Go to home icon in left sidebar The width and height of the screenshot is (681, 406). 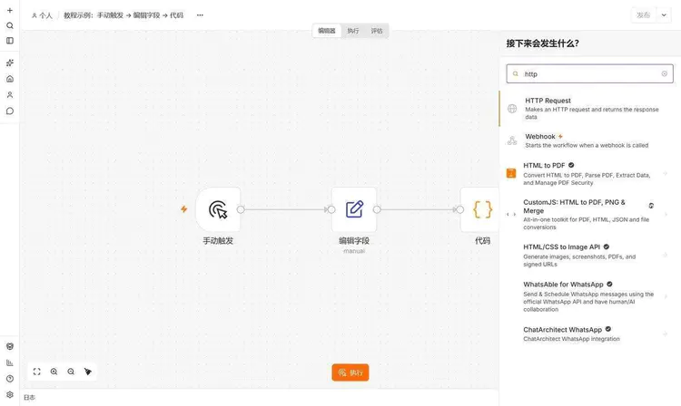click(10, 79)
